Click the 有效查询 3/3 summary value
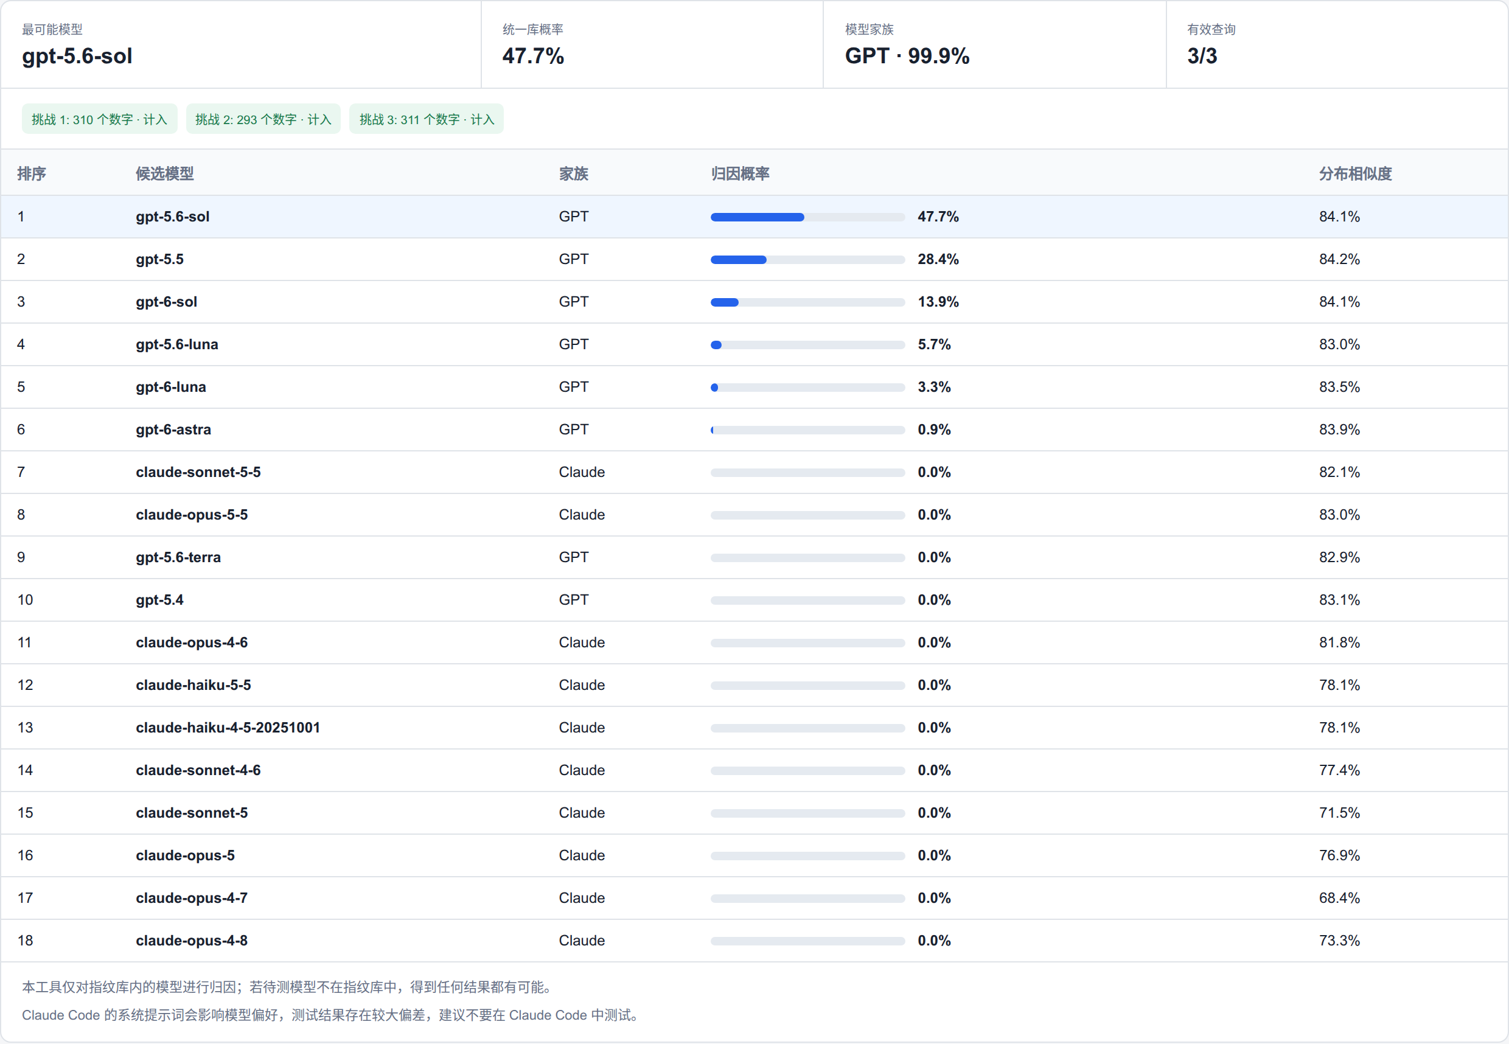 pos(1202,55)
